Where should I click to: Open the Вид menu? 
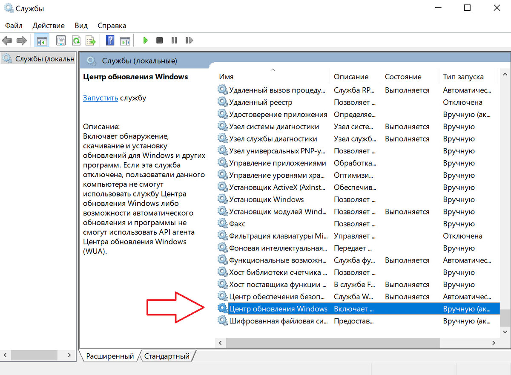[81, 26]
